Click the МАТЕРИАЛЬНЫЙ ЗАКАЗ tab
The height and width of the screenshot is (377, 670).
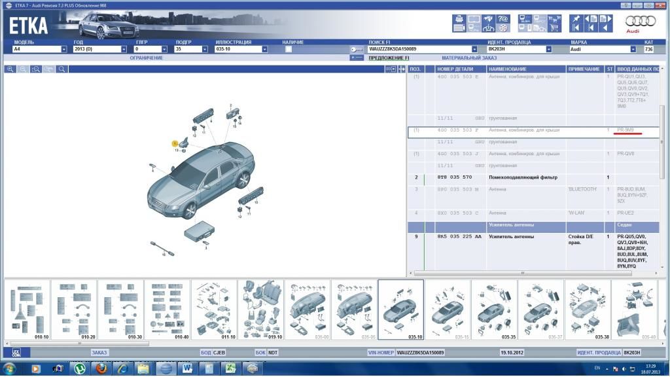pos(469,58)
